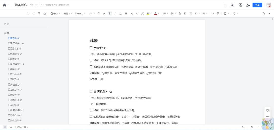
Task: Start presentation mode from top bar
Action: click(241, 5)
